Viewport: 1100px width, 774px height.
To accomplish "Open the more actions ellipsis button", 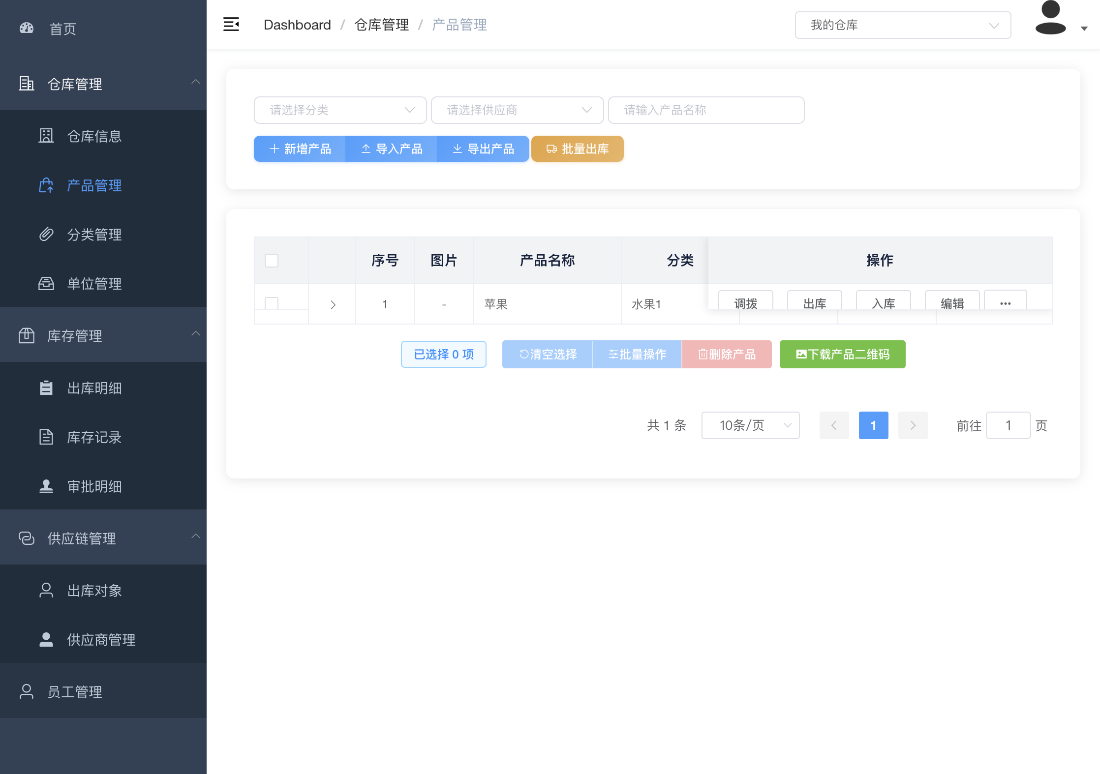I will click(1005, 302).
